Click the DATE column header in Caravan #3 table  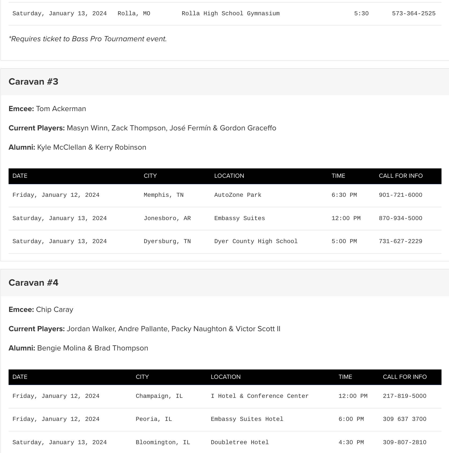tap(20, 176)
